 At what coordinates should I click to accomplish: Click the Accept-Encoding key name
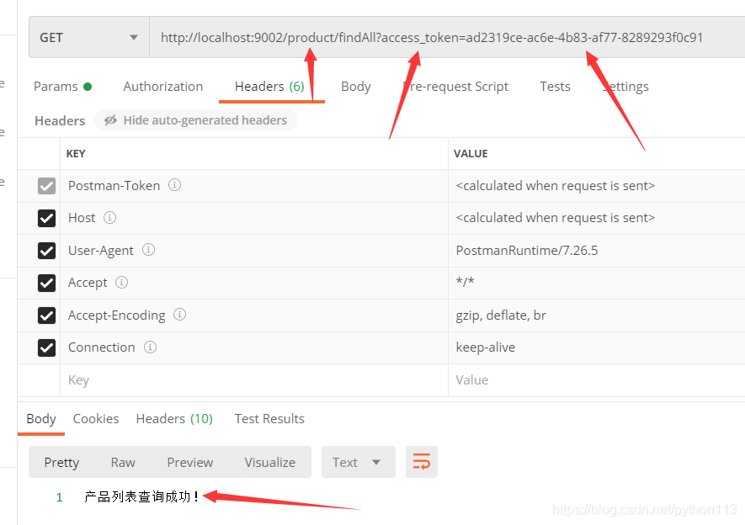116,316
